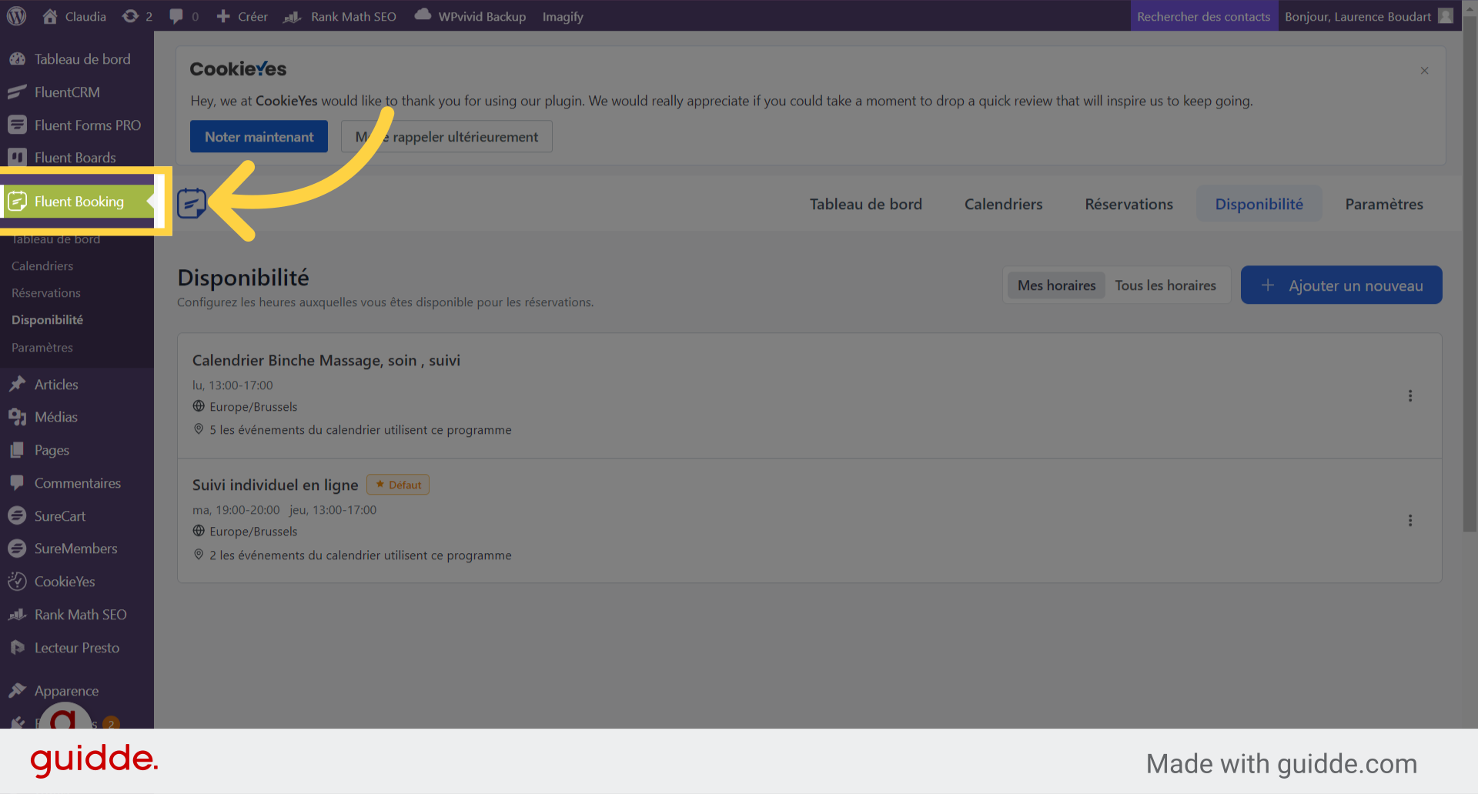Open options menu for Calendrier Binche schedule
The image size is (1478, 794).
tap(1410, 395)
